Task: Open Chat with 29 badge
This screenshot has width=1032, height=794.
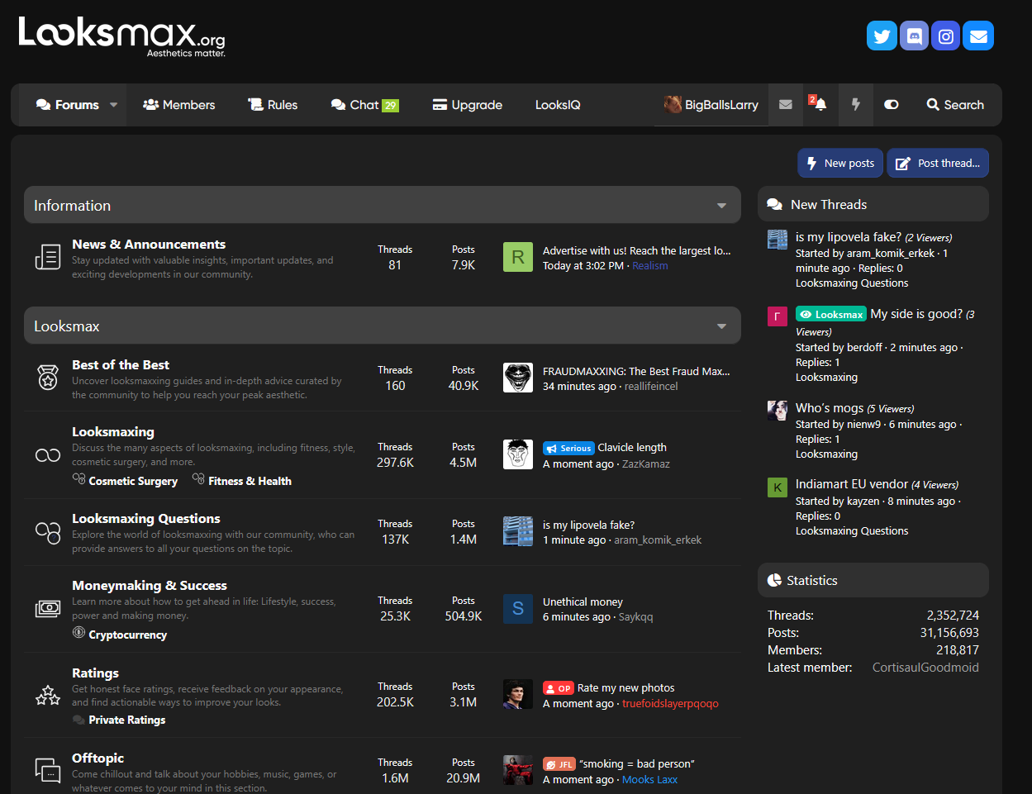Action: pos(365,105)
